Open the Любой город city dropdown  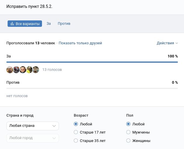point(32,138)
